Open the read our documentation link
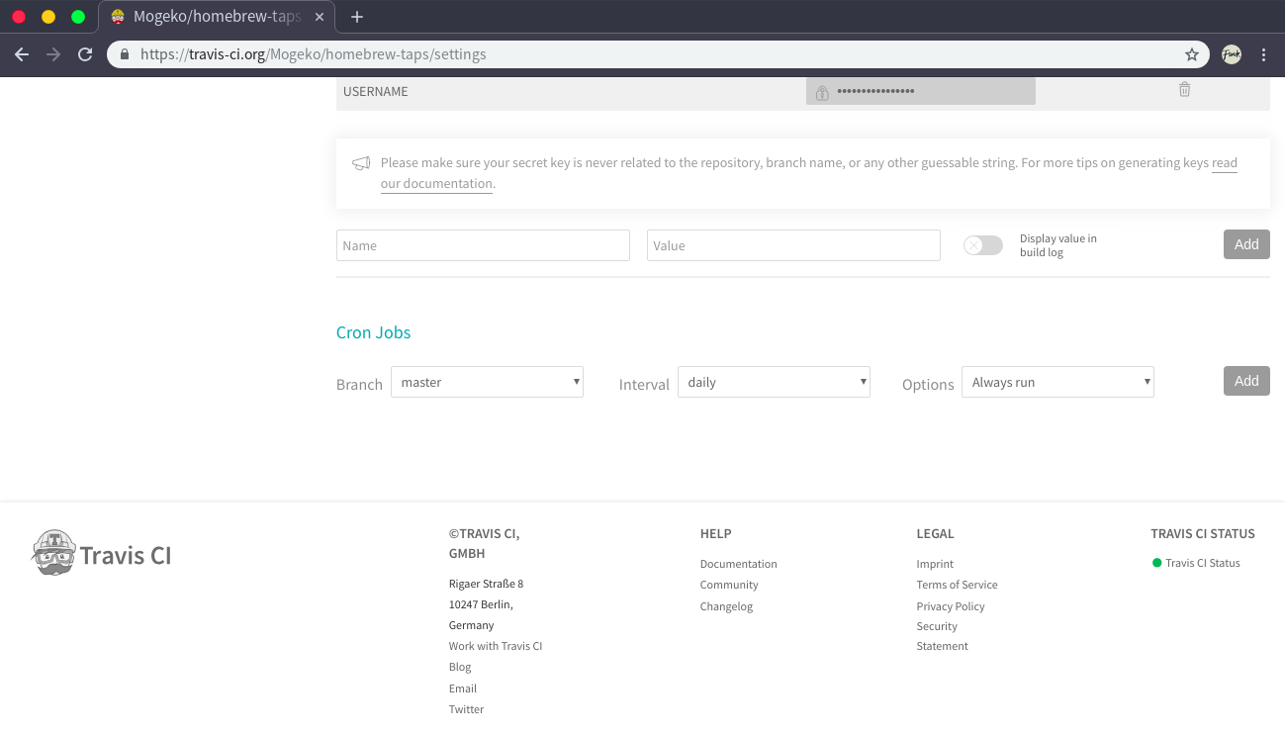1285x733 pixels. (1225, 163)
